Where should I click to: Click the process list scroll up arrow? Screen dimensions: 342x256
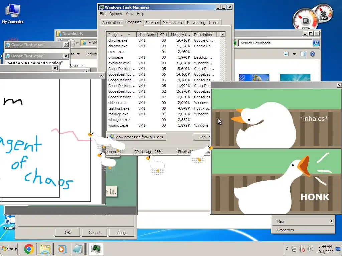click(x=222, y=34)
